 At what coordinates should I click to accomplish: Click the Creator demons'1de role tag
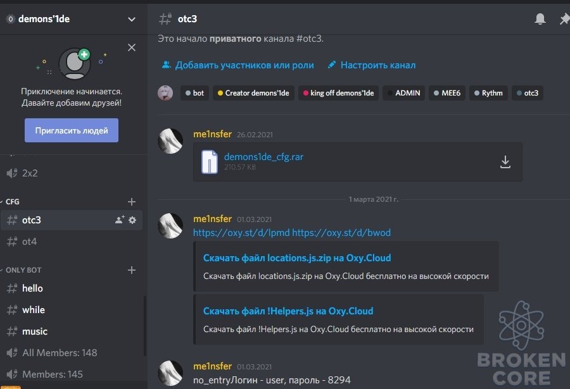253,93
